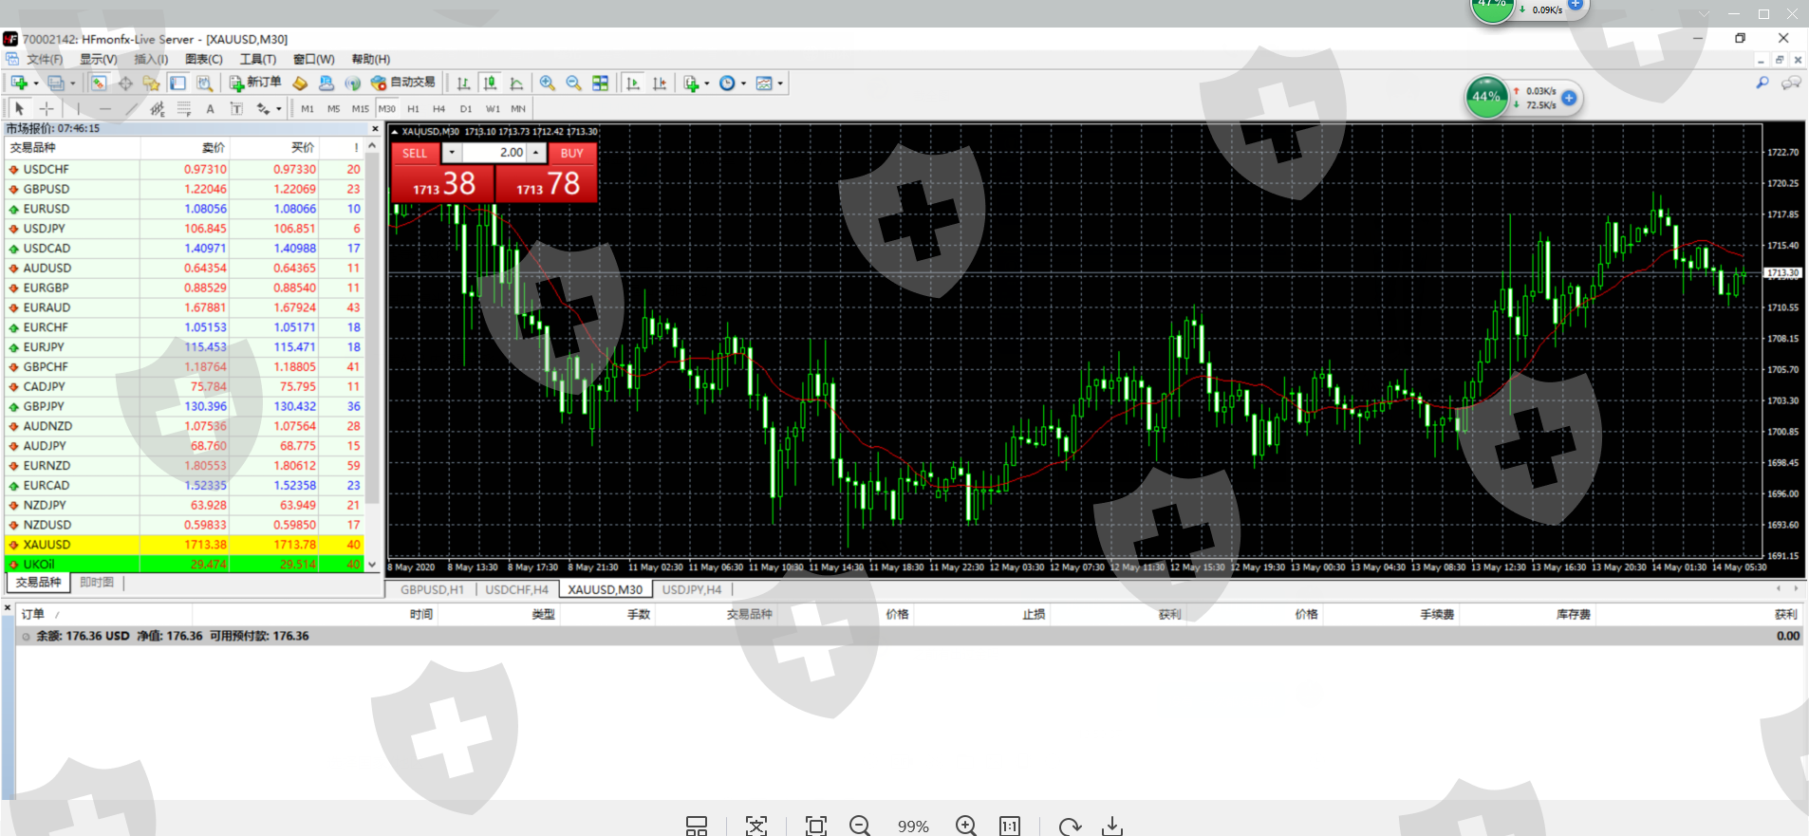Select the XAUUSD row in Market Watch
Viewport: 1809px width, 836px height.
click(184, 545)
